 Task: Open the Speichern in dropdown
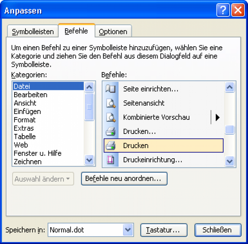[x=128, y=230]
